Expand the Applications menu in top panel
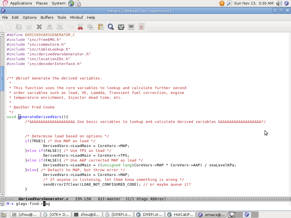291x218 pixels. point(21,3)
